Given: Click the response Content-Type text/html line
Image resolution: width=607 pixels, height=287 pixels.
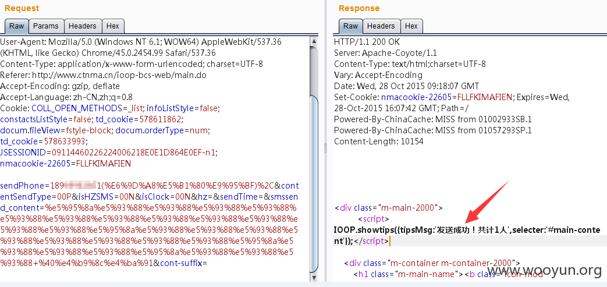Looking at the screenshot, I should click(x=410, y=64).
